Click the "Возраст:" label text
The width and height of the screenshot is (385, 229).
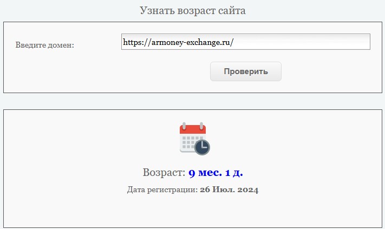(164, 173)
